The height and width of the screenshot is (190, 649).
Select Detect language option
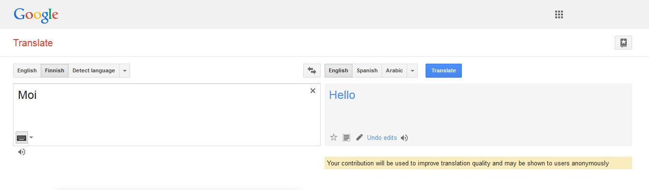coord(94,70)
